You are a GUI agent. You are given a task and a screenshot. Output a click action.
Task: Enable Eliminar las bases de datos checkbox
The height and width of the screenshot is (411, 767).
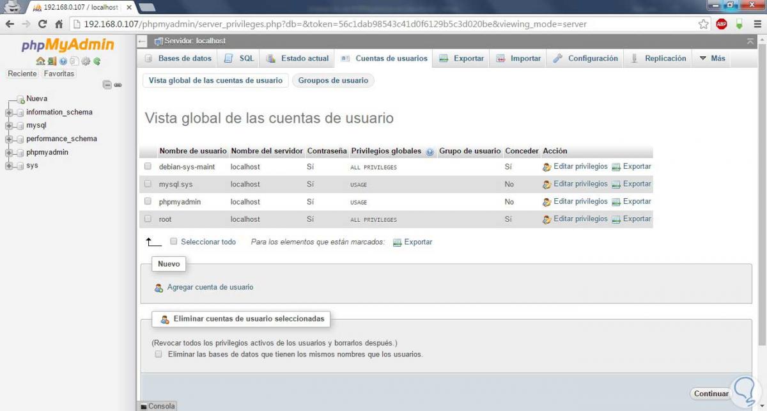click(x=159, y=353)
